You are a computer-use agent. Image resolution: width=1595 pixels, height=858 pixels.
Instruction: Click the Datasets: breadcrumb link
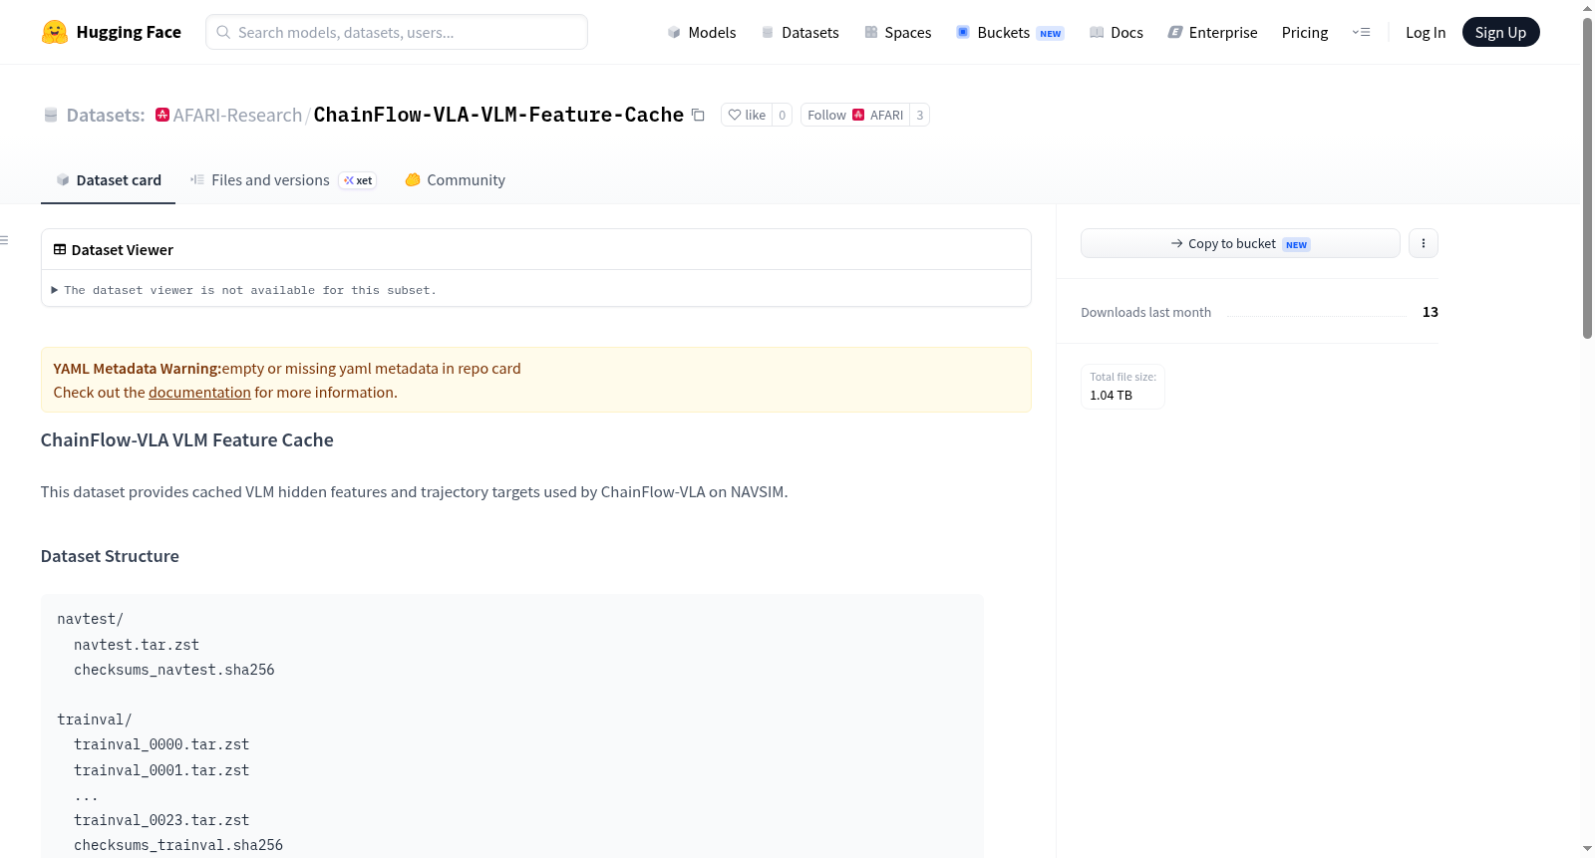(x=106, y=115)
